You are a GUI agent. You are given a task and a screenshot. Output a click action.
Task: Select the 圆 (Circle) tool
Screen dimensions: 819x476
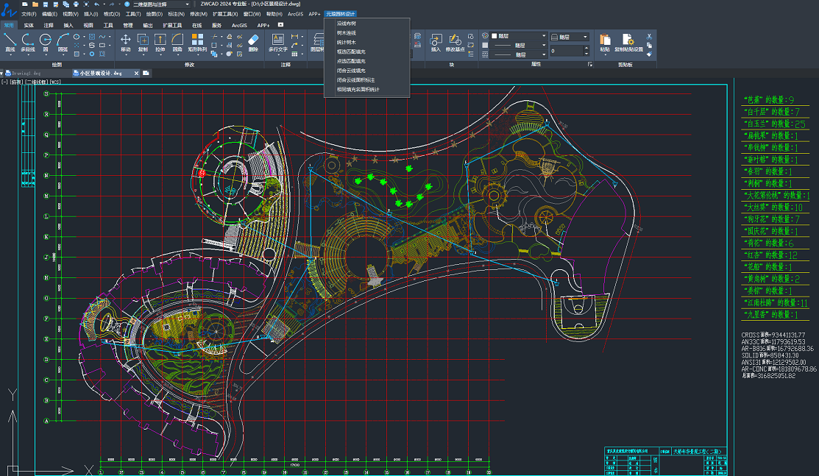[x=46, y=41]
